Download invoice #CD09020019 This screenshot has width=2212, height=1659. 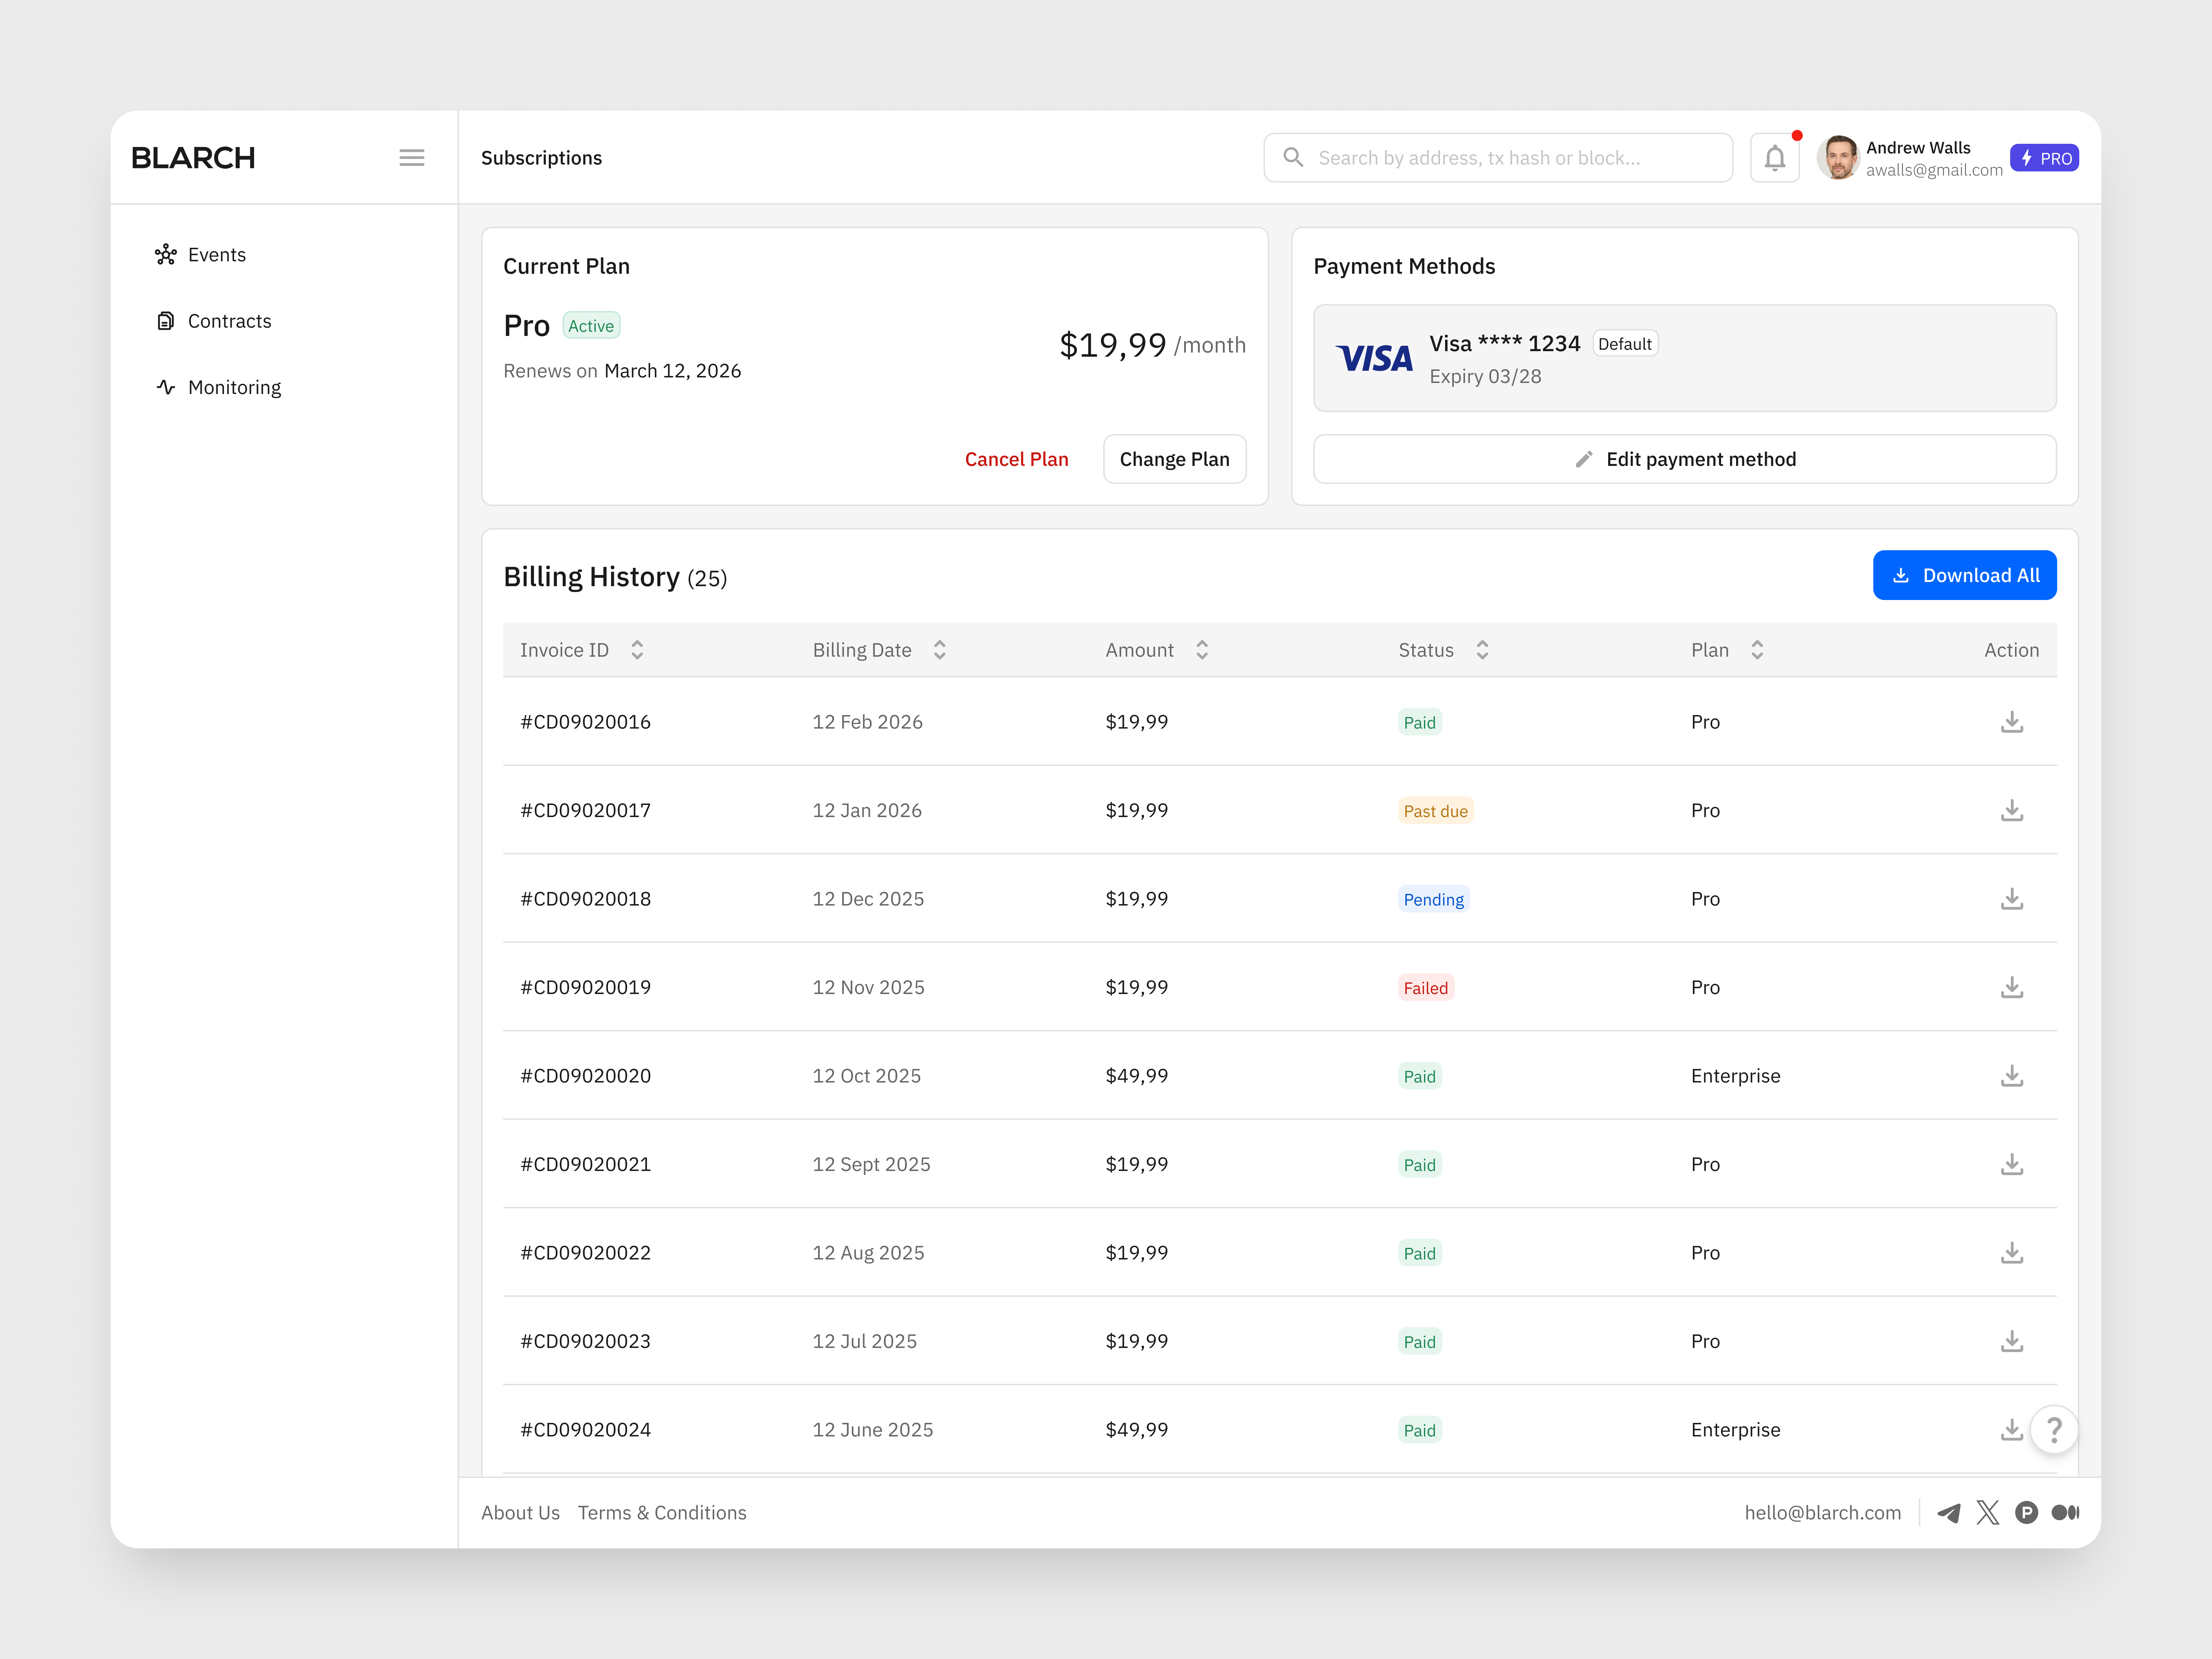click(x=2012, y=988)
